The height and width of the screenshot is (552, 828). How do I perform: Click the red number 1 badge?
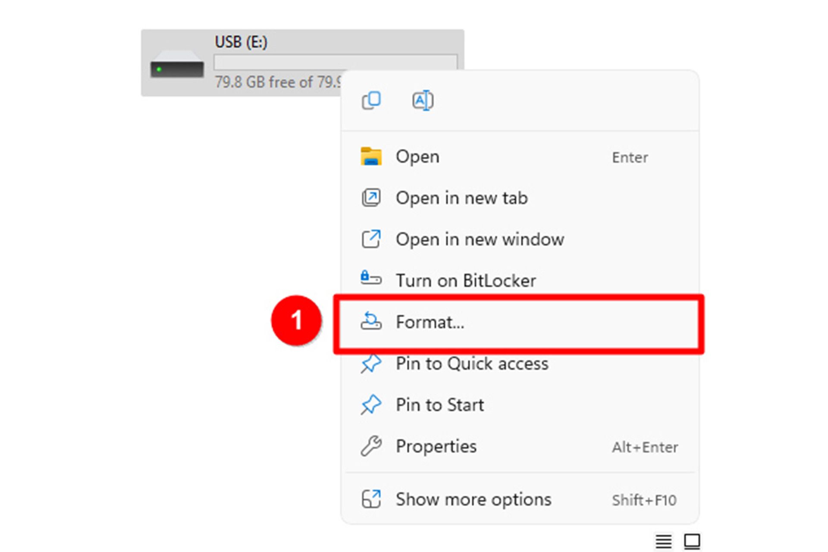pyautogui.click(x=296, y=320)
